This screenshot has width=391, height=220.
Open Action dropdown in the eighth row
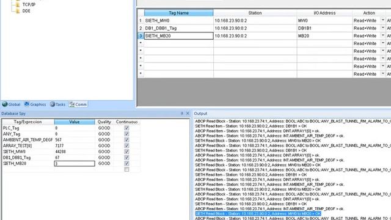383,74
